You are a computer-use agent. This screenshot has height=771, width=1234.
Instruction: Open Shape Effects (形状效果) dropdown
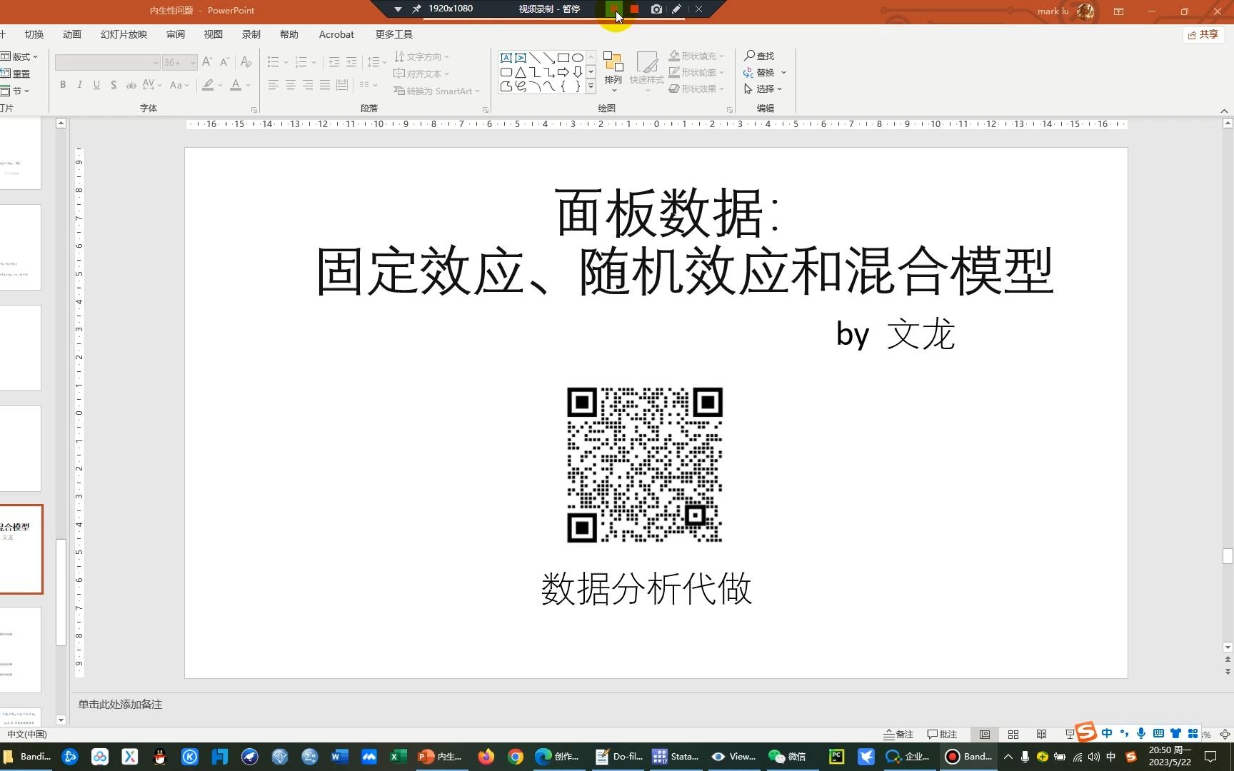pyautogui.click(x=697, y=89)
